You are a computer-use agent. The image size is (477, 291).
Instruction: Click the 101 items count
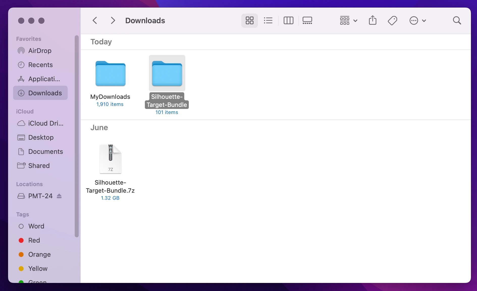[x=167, y=112]
